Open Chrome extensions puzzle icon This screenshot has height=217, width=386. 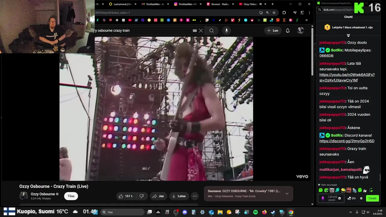click(284, 13)
